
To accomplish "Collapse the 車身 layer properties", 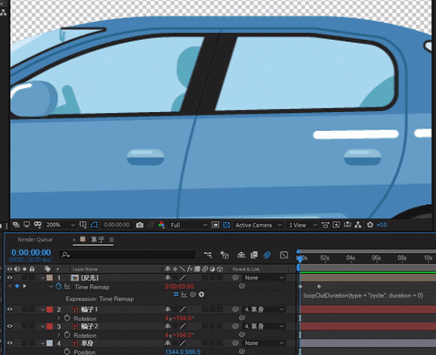I will point(43,343).
